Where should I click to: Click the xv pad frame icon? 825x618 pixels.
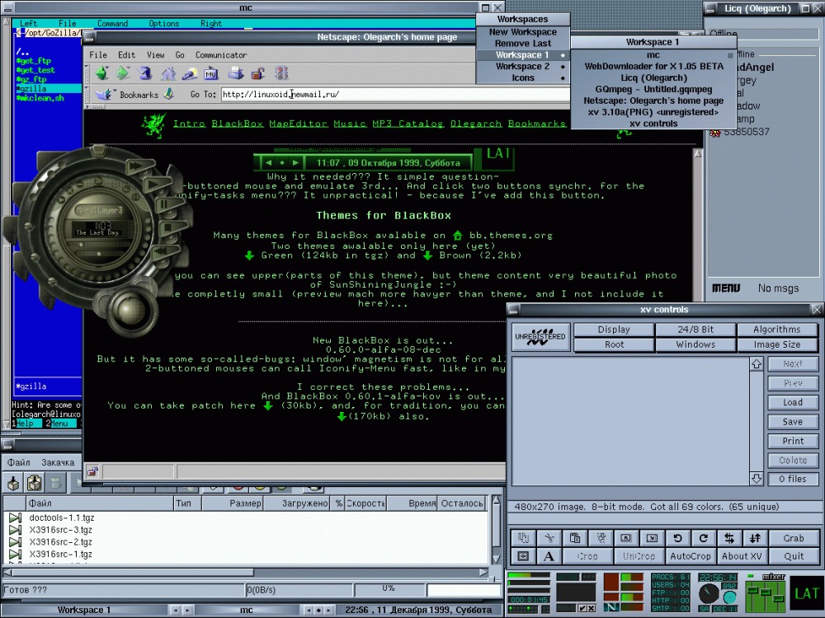coord(523,556)
